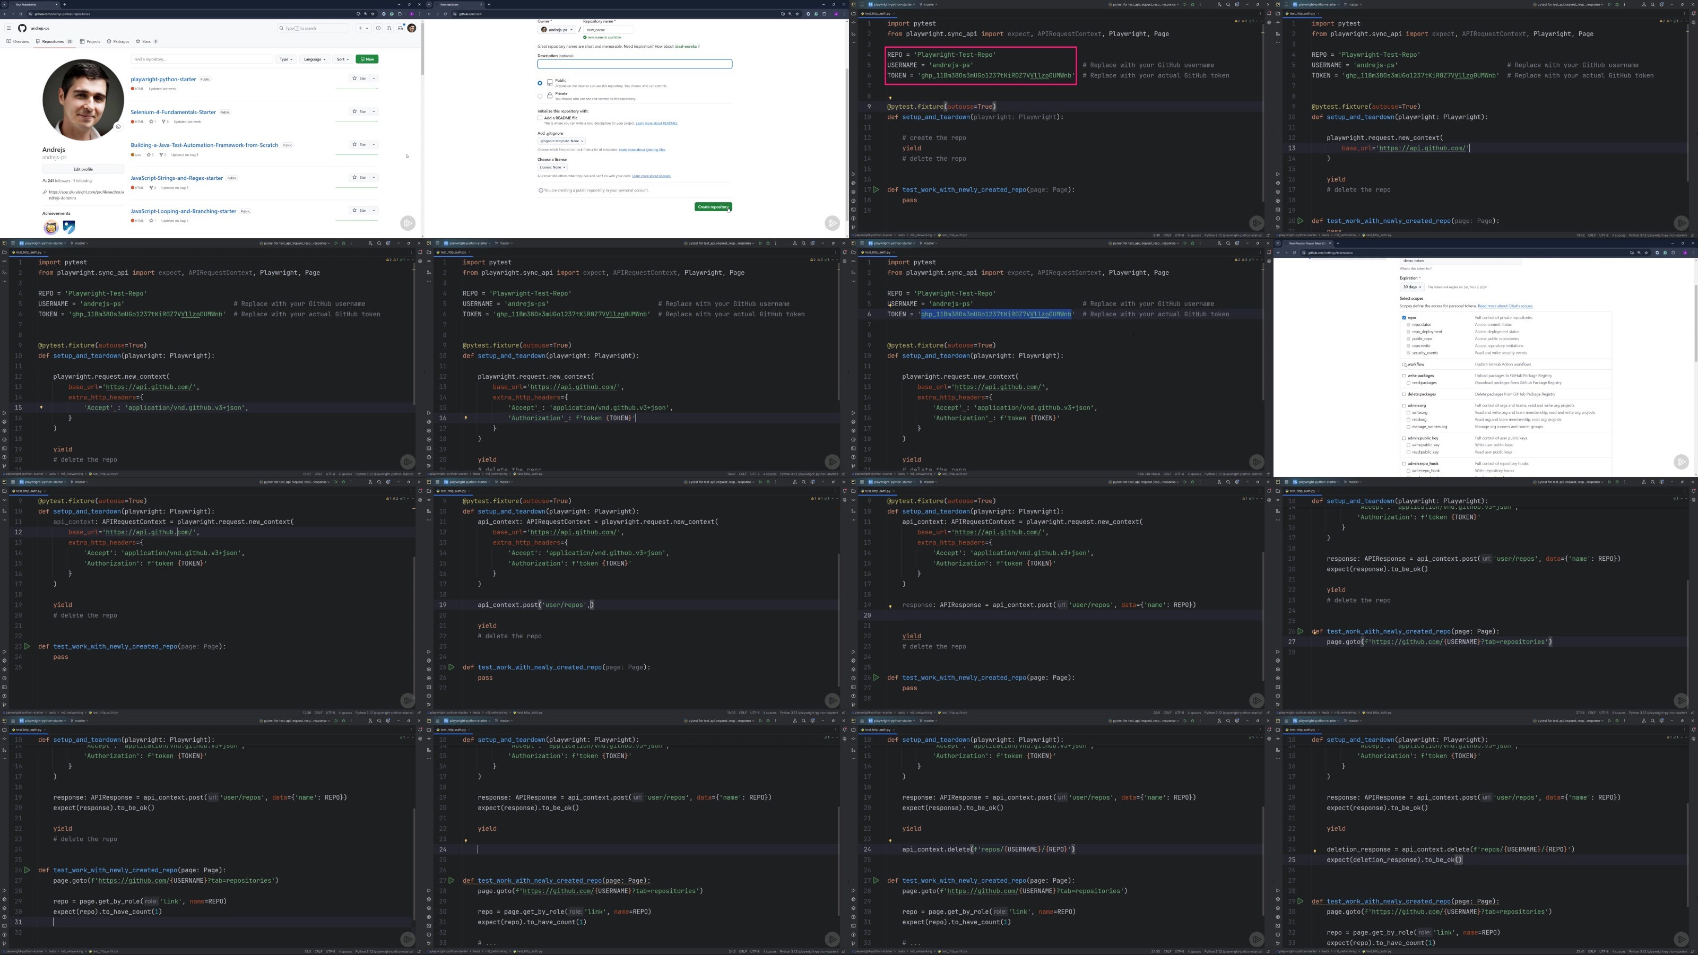Open a new tab beside the New repository tab
1698x955 pixels.
point(489,5)
